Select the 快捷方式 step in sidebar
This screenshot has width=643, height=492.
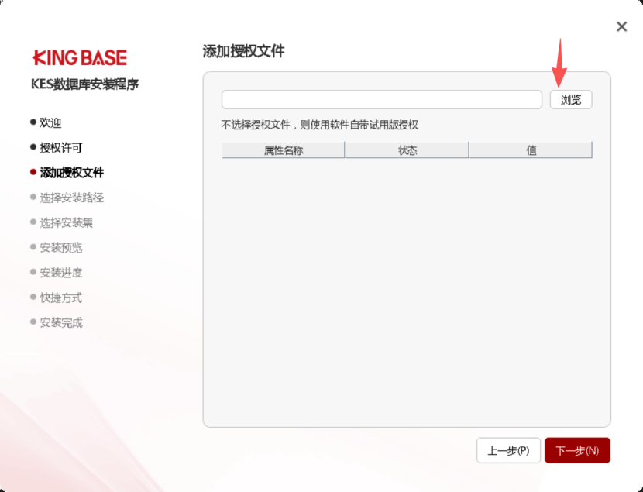click(60, 298)
